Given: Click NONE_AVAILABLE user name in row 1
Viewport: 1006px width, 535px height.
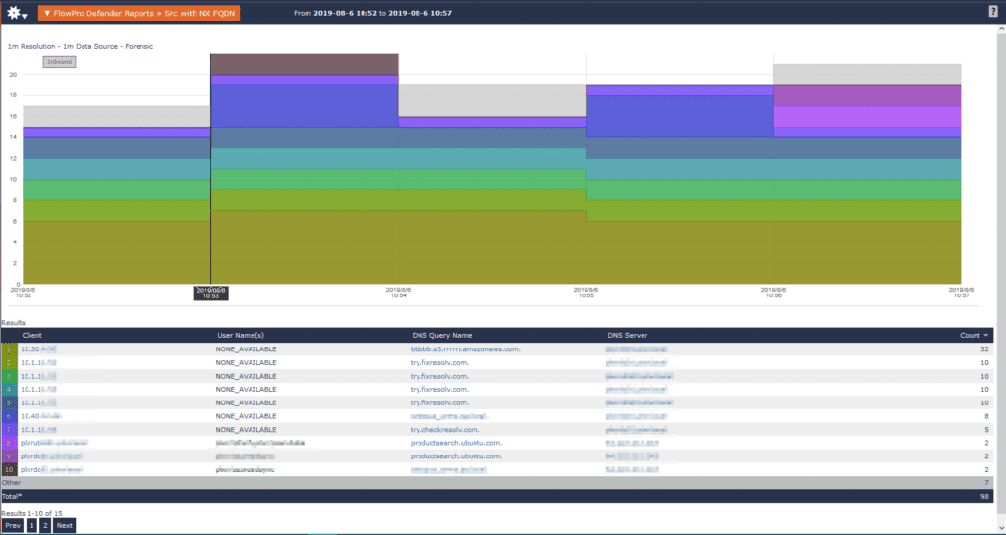Looking at the screenshot, I should point(246,349).
